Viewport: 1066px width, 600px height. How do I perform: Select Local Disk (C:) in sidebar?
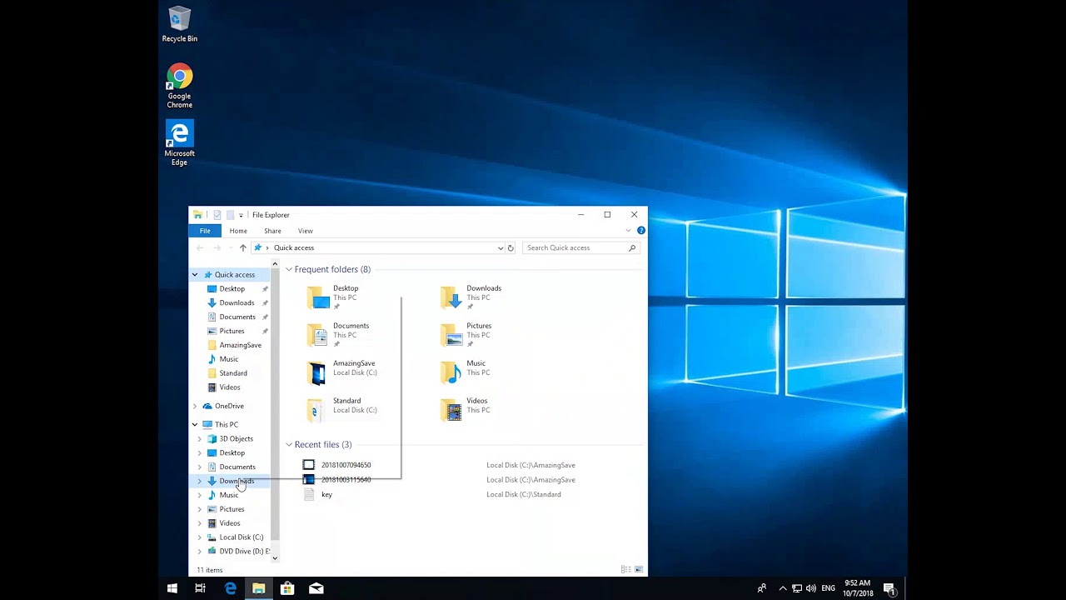click(241, 537)
